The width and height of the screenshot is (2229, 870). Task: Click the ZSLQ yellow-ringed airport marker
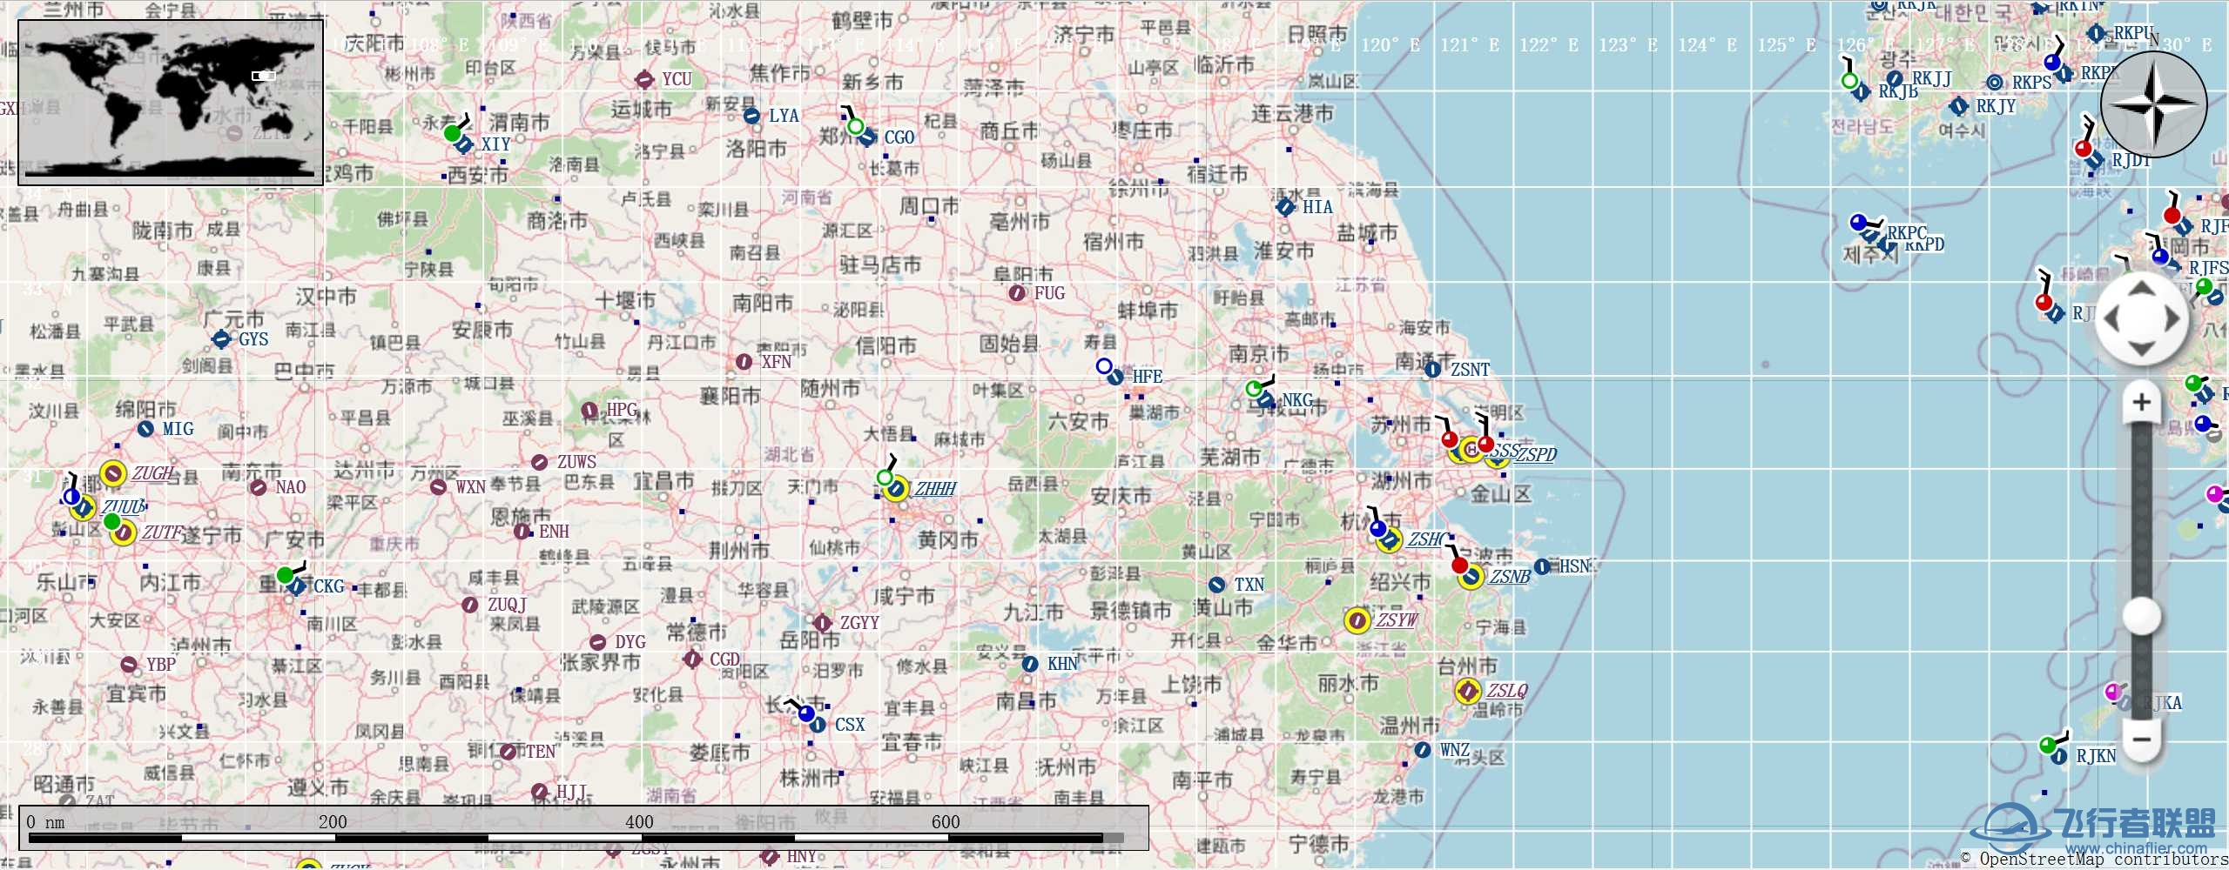(x=1468, y=691)
